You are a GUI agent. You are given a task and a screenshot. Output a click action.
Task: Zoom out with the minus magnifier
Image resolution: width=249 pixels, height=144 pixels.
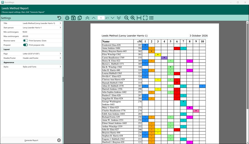(126, 18)
